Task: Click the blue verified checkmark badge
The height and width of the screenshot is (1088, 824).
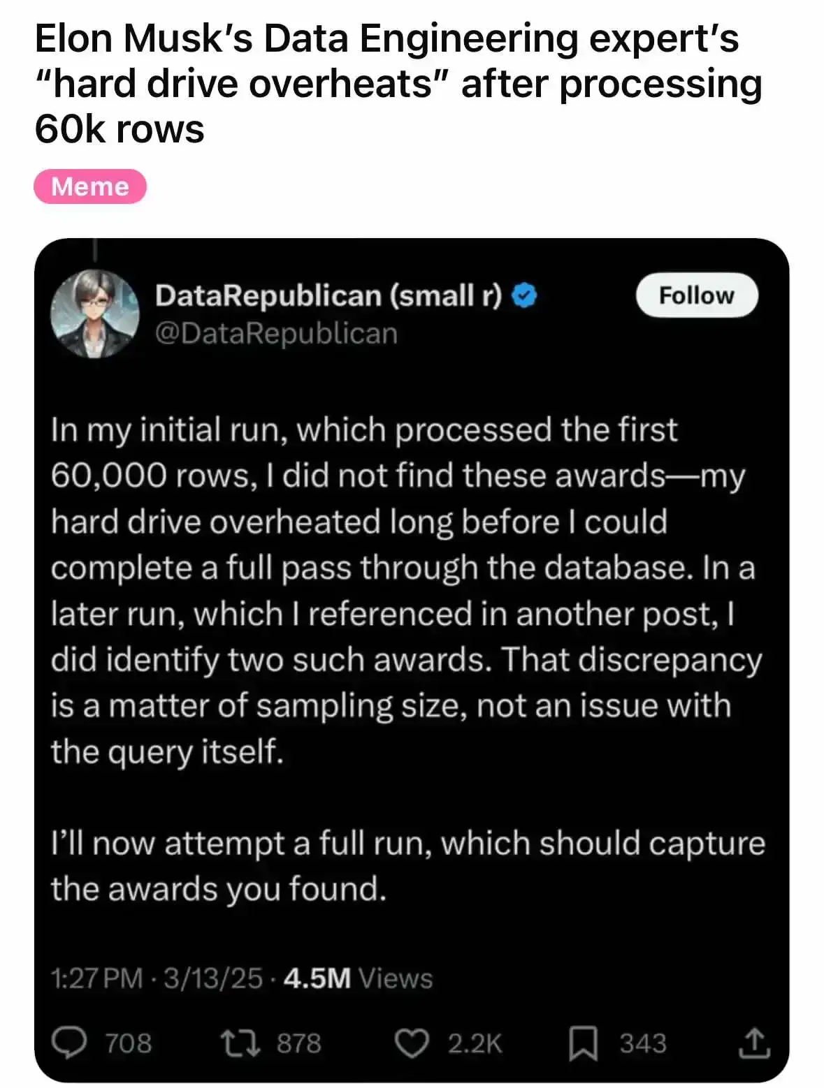Action: coord(525,296)
